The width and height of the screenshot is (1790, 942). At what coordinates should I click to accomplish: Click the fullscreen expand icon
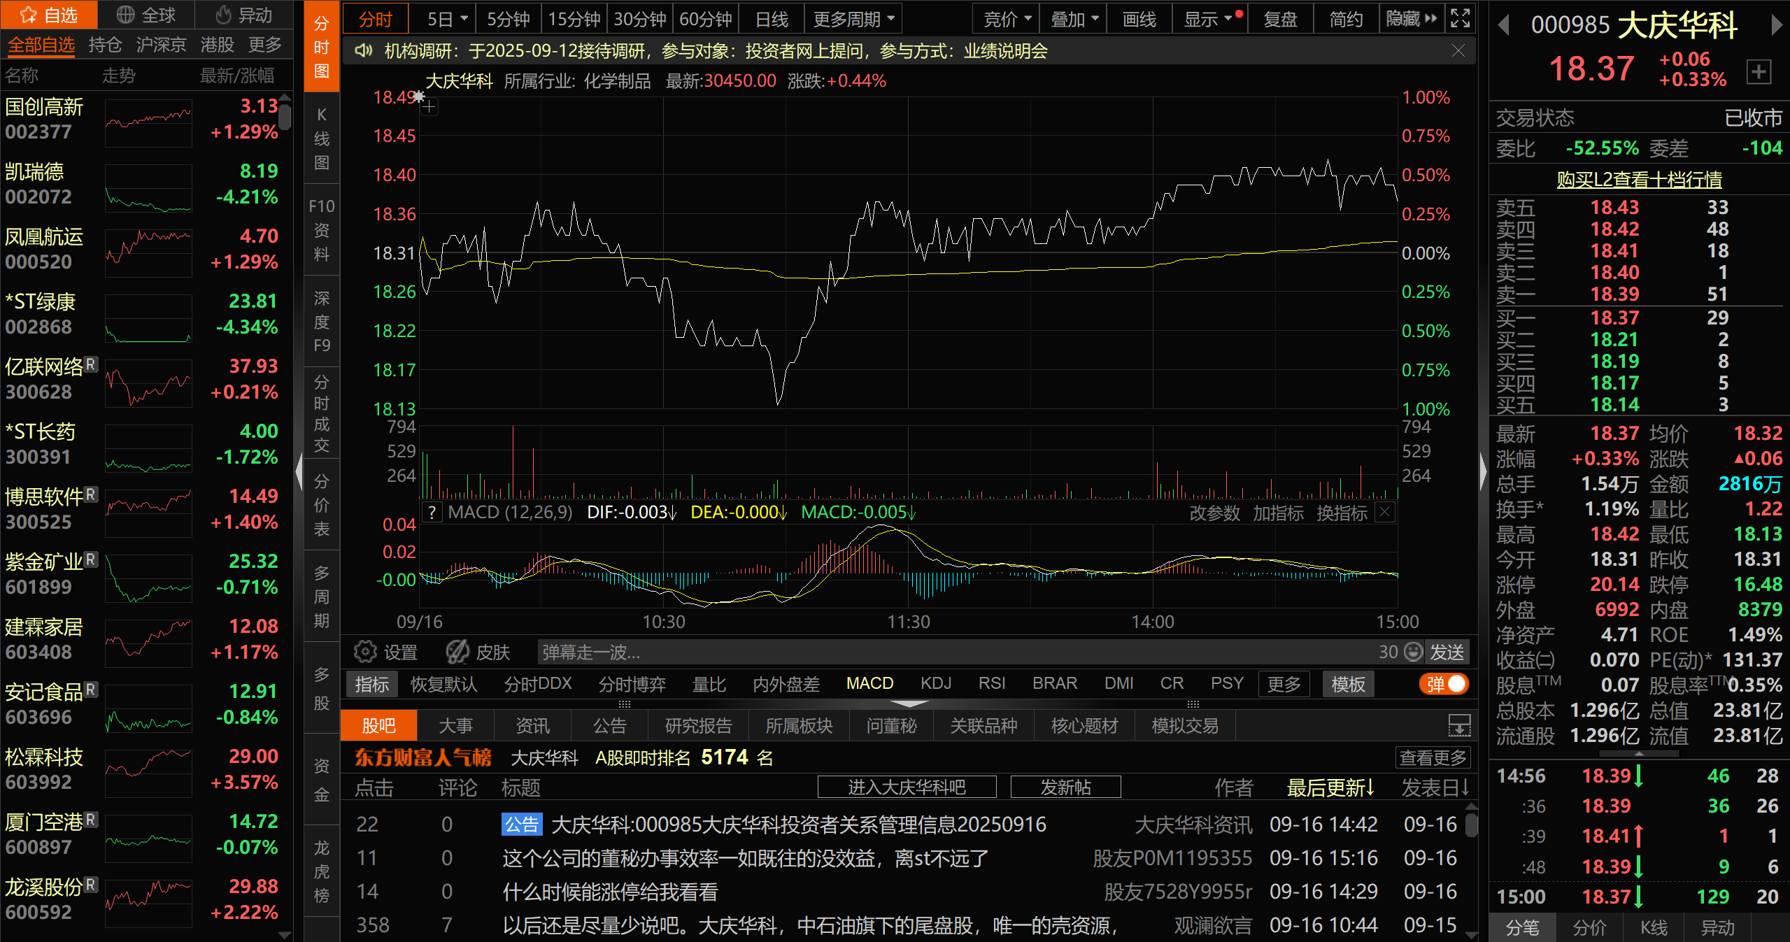tap(1461, 18)
